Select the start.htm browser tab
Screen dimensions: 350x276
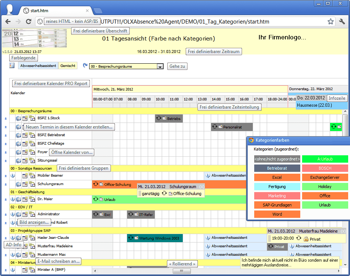coord(55,11)
